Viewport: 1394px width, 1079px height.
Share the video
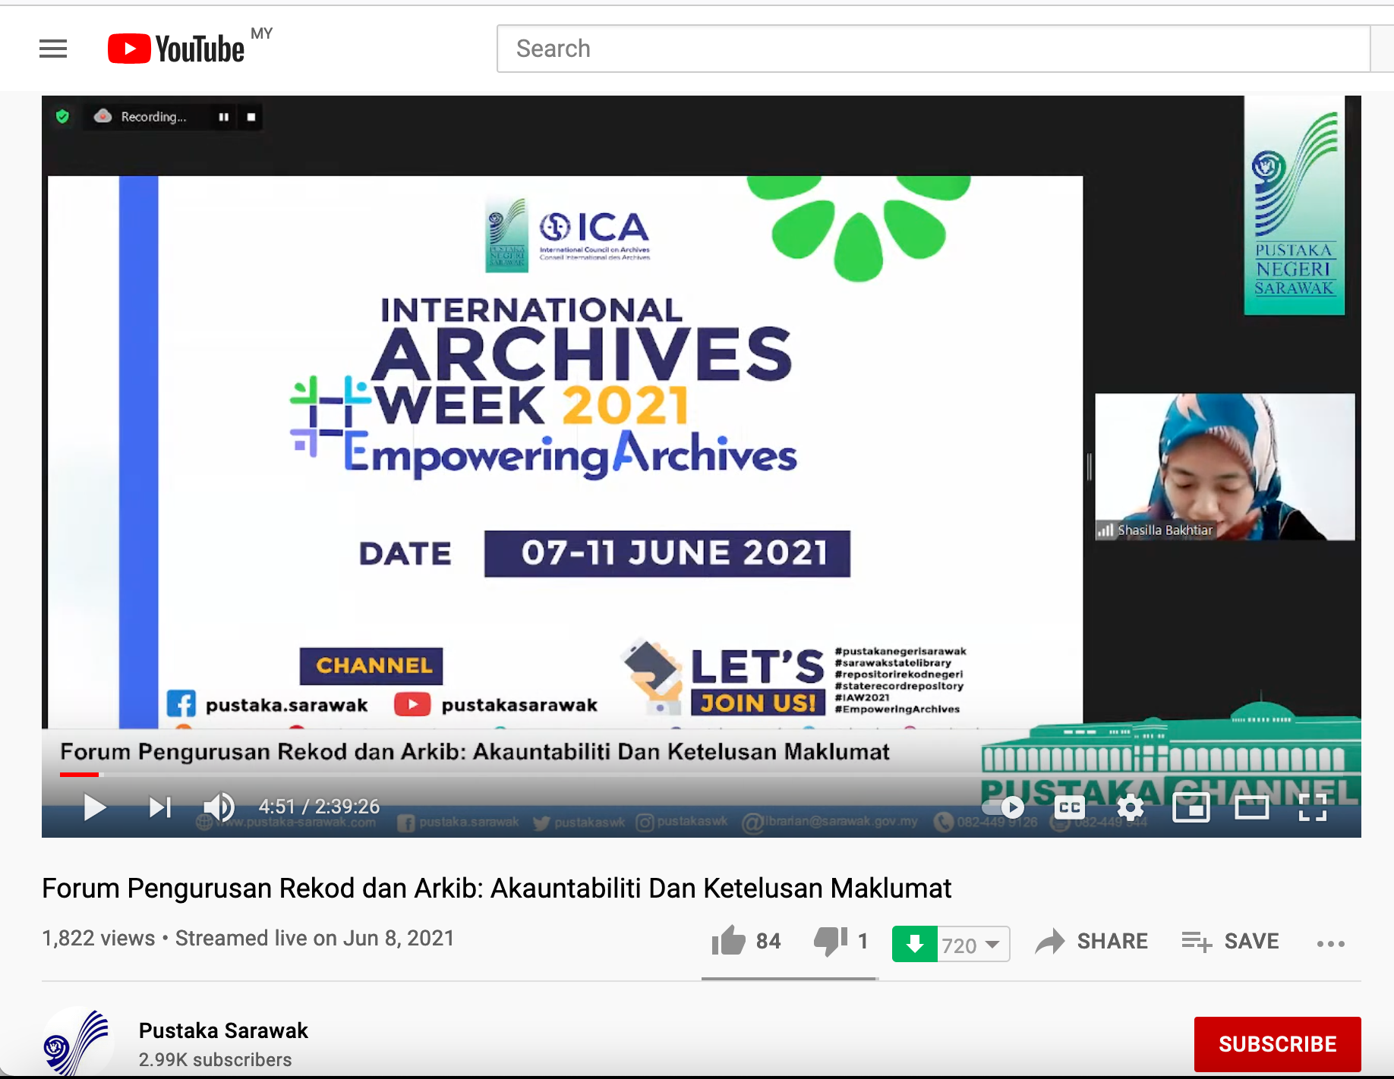pos(1091,942)
